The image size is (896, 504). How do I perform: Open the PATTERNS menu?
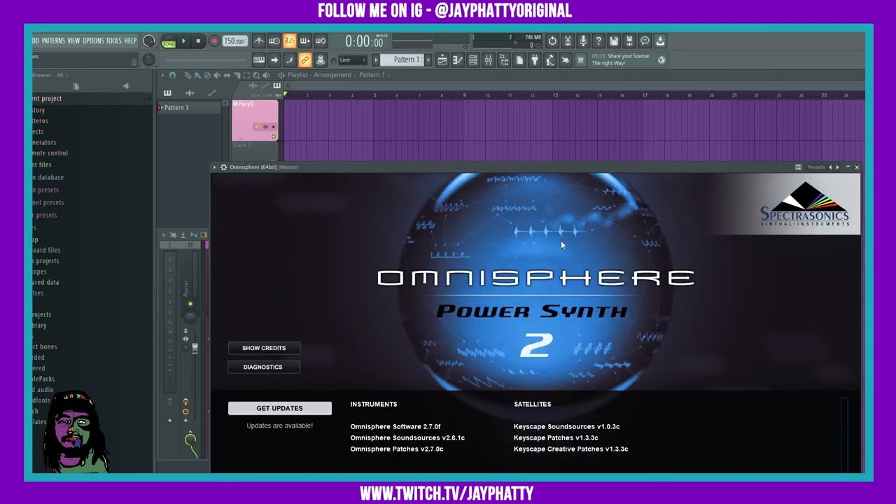[x=53, y=41]
